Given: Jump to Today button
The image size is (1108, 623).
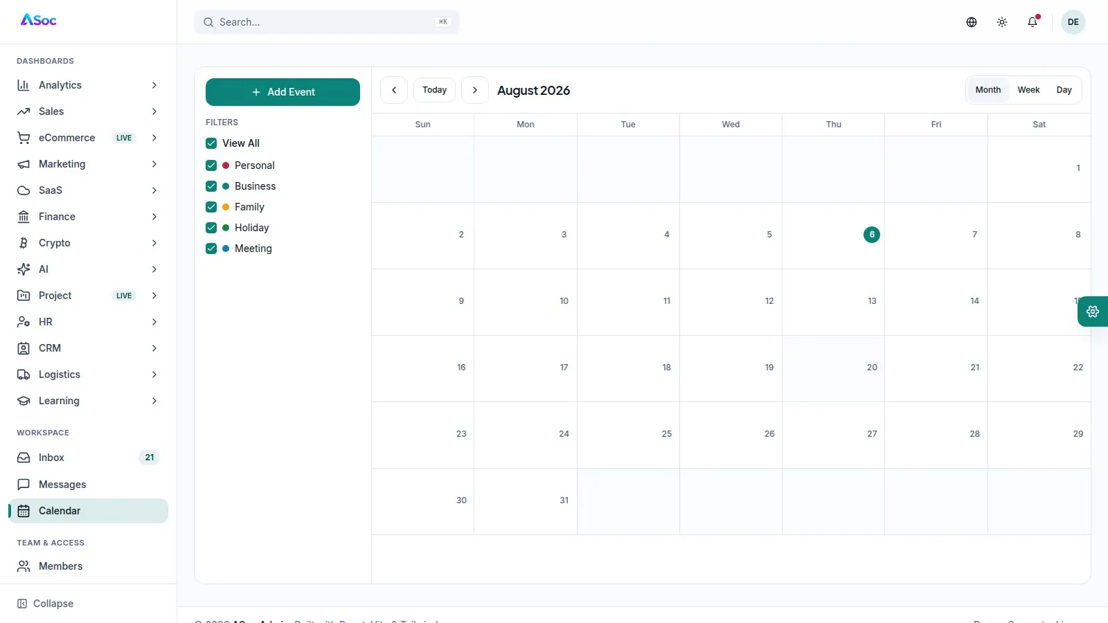Looking at the screenshot, I should click(x=434, y=90).
